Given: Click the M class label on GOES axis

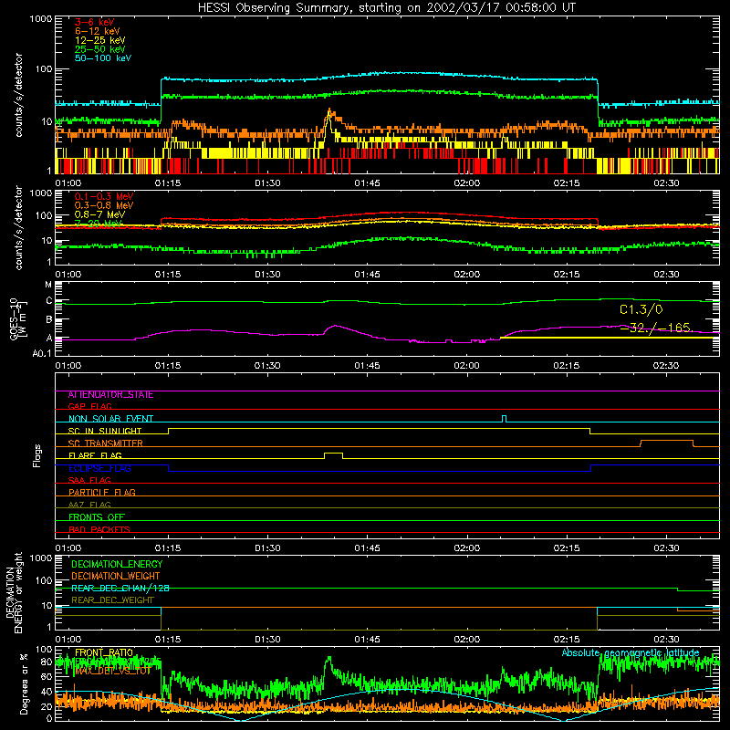Looking at the screenshot, I should pos(48,285).
